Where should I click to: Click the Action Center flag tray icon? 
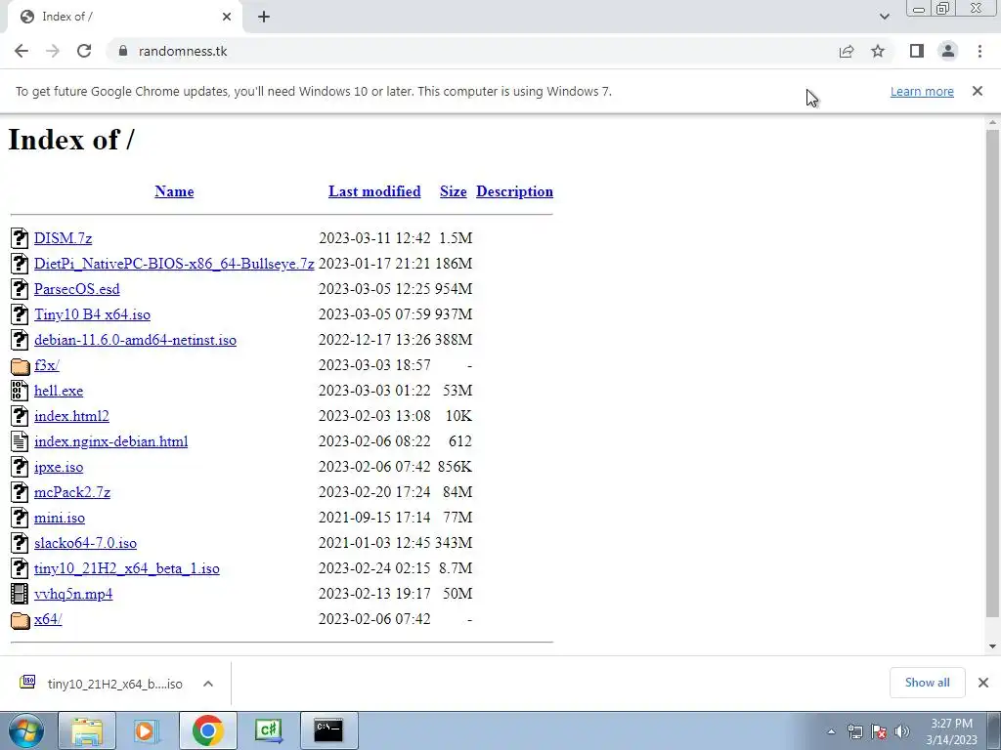879,732
